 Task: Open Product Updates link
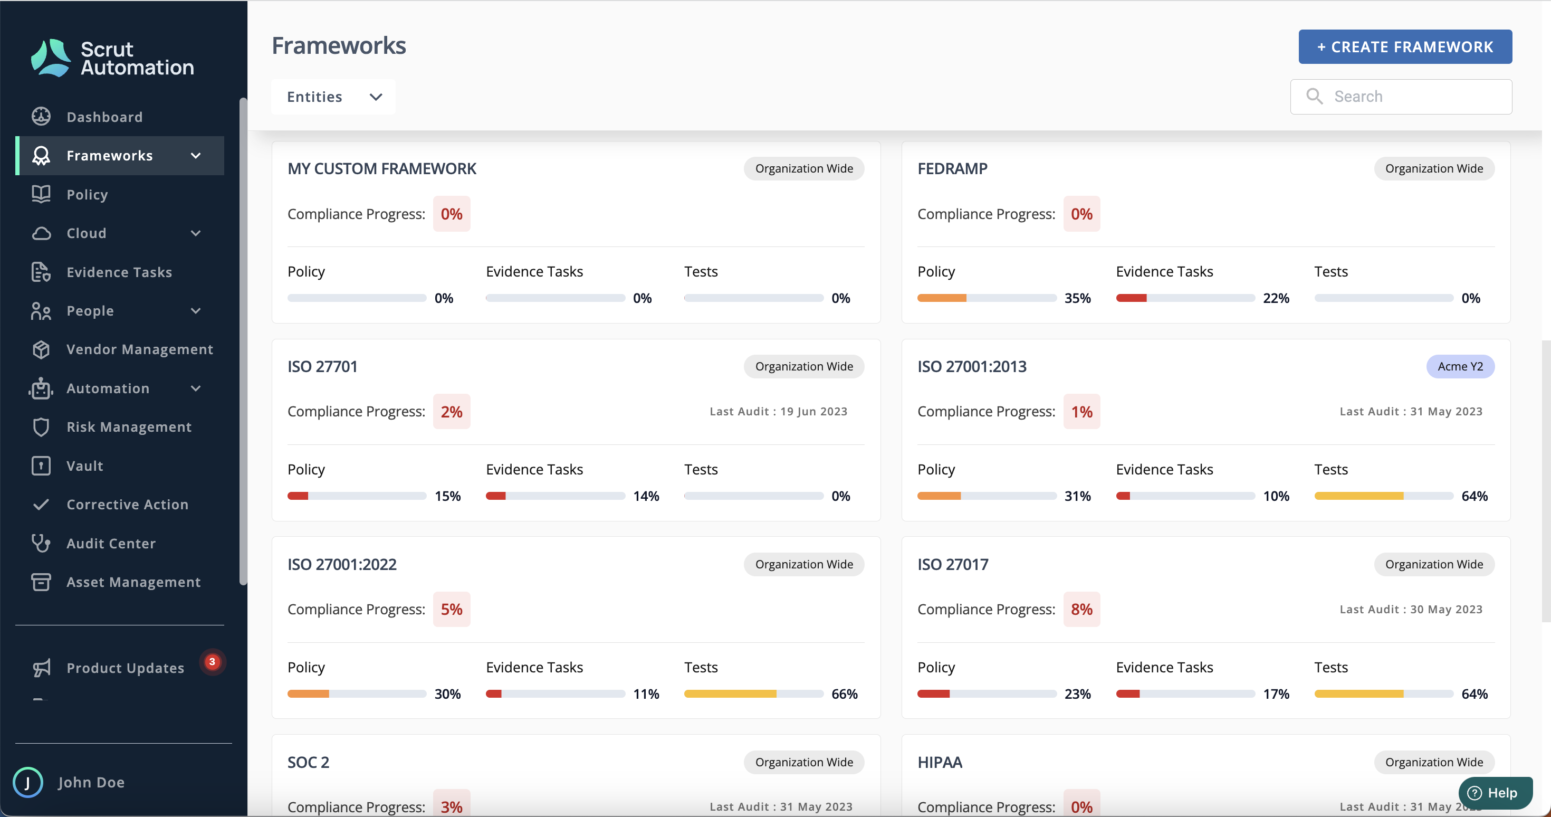point(125,668)
